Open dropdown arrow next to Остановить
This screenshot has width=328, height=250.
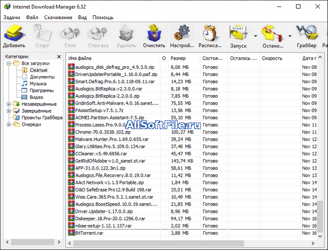click(x=290, y=36)
